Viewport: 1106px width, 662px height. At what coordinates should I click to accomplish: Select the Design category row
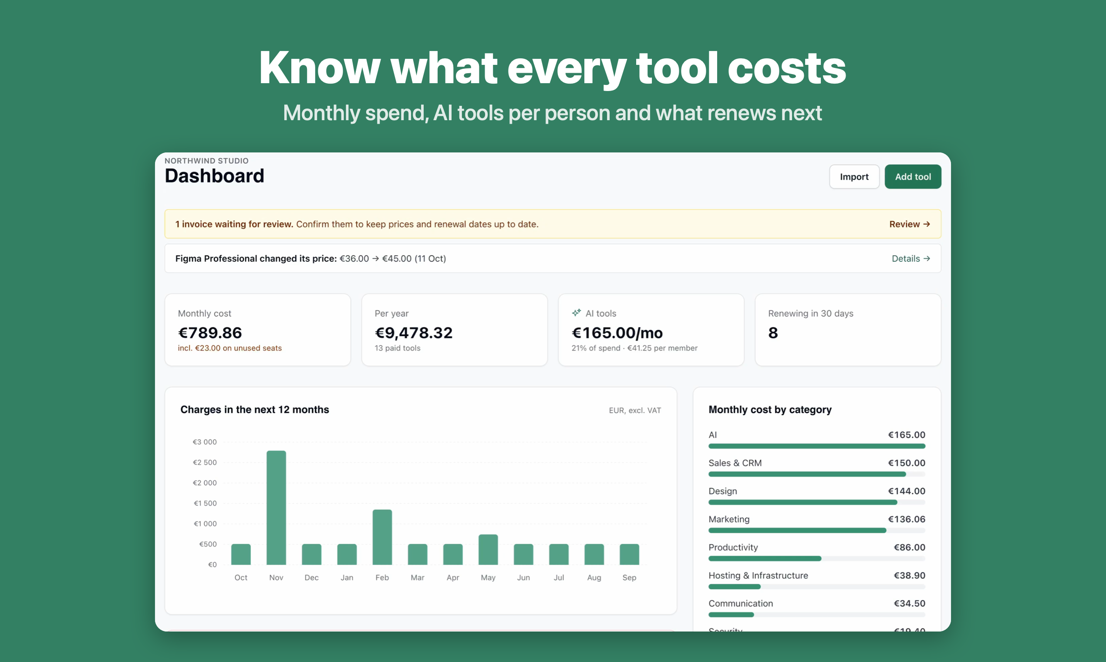pyautogui.click(x=816, y=497)
